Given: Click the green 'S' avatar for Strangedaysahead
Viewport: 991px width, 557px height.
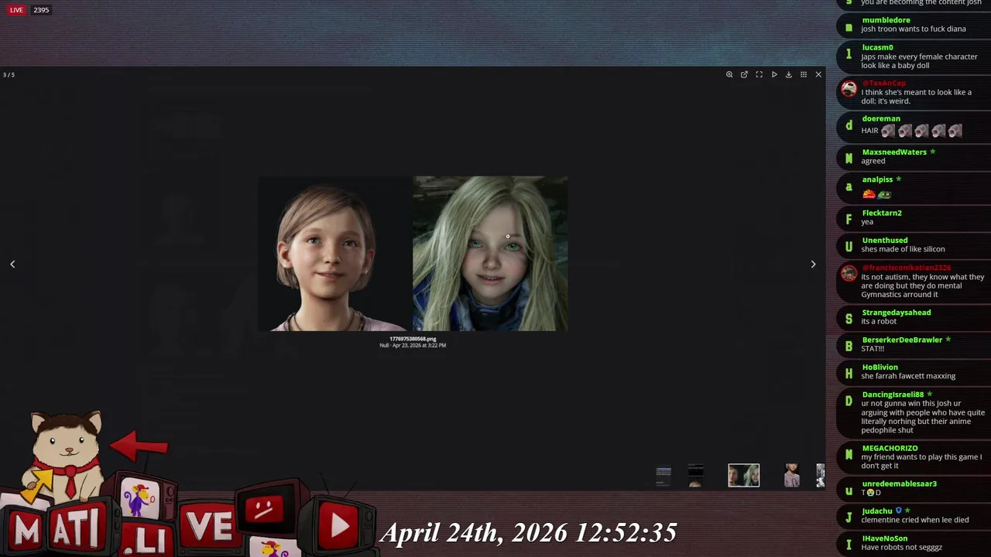Looking at the screenshot, I should pos(849,319).
